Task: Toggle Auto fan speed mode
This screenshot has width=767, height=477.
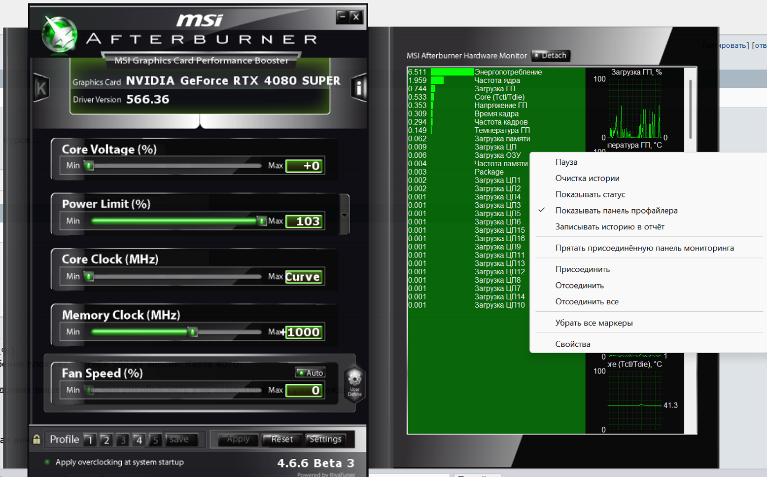Action: [x=310, y=373]
